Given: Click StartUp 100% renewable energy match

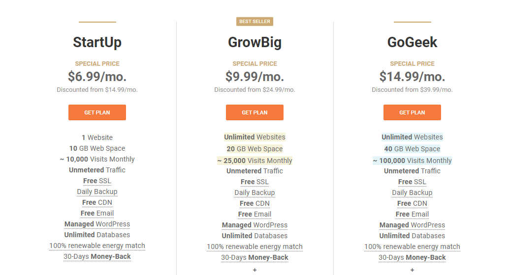Looking at the screenshot, I should pyautogui.click(x=97, y=246).
